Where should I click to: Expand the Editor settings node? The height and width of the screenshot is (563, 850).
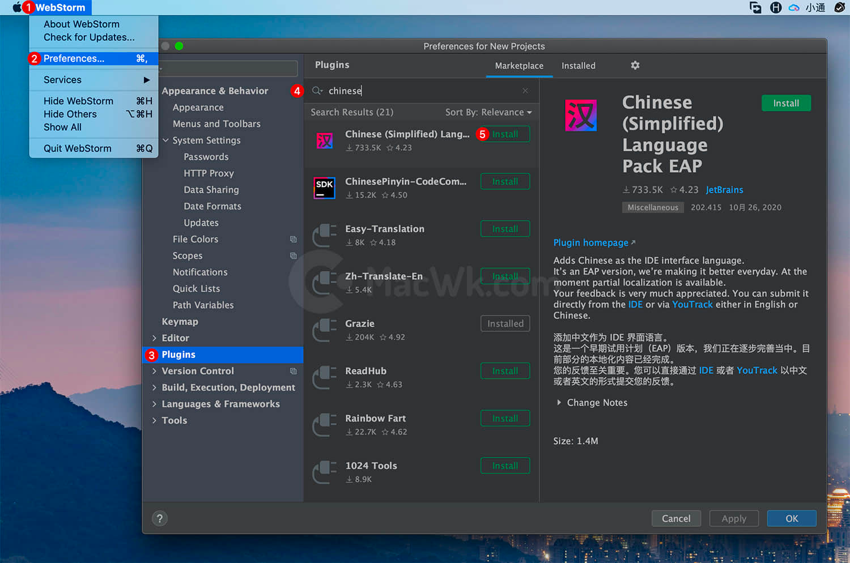click(x=154, y=338)
